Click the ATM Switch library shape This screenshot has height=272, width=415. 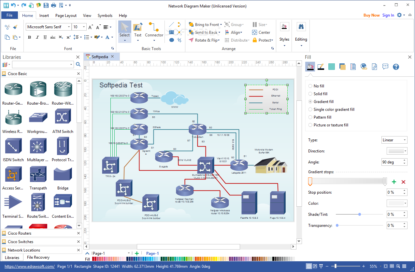[x=63, y=121]
